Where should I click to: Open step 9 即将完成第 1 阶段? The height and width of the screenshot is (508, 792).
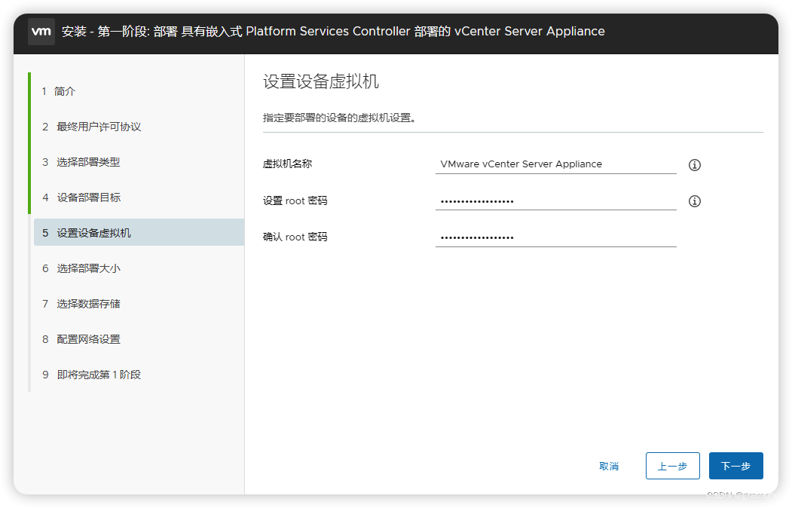(91, 375)
